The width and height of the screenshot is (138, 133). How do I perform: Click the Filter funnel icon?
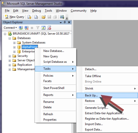(x=38, y=28)
